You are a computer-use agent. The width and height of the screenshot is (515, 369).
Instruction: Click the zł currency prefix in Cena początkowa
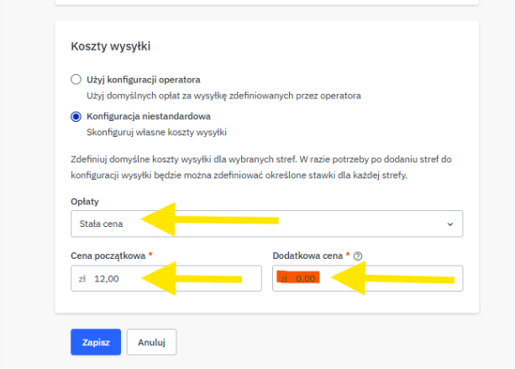tap(82, 279)
